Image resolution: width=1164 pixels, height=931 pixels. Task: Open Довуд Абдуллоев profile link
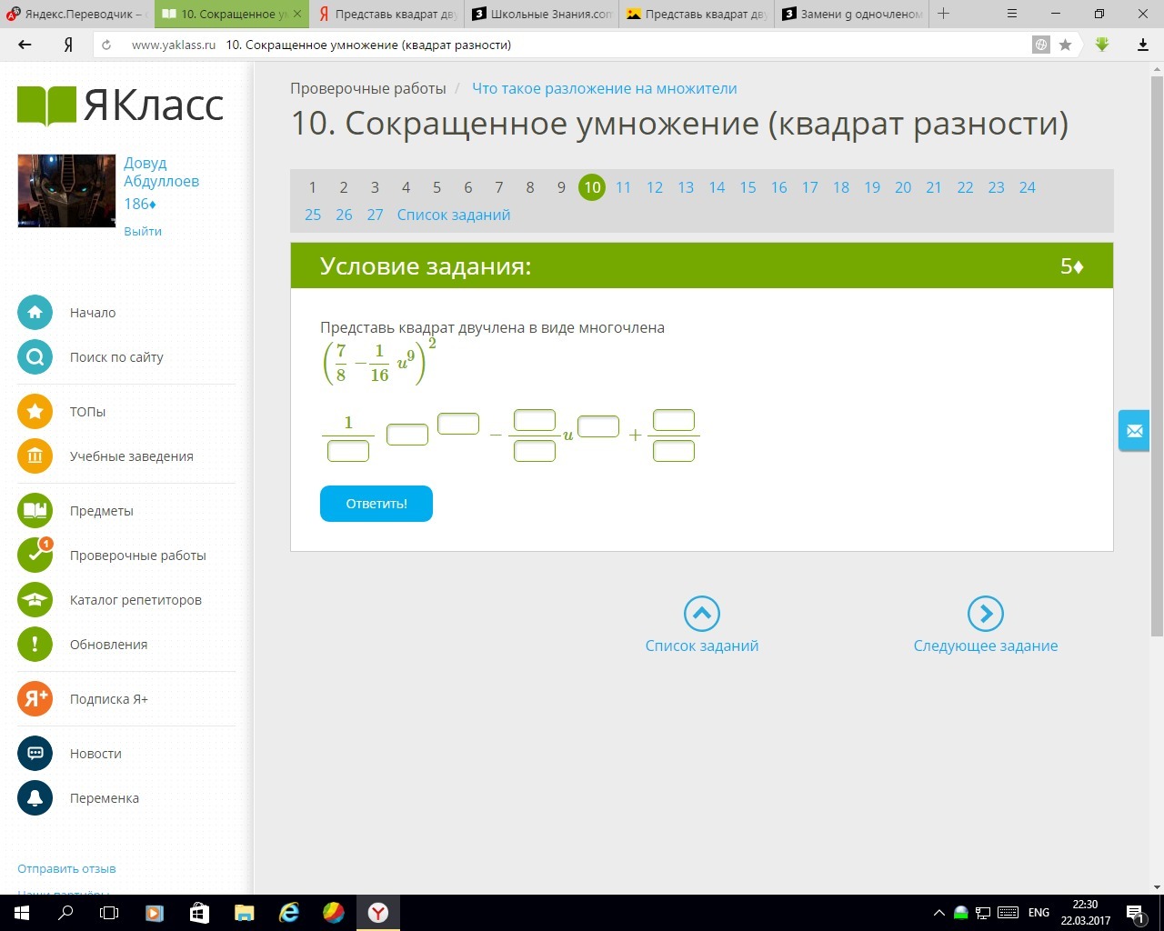pos(162,172)
